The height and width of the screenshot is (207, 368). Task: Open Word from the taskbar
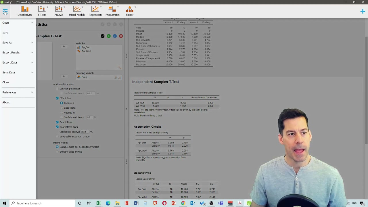[136, 203]
